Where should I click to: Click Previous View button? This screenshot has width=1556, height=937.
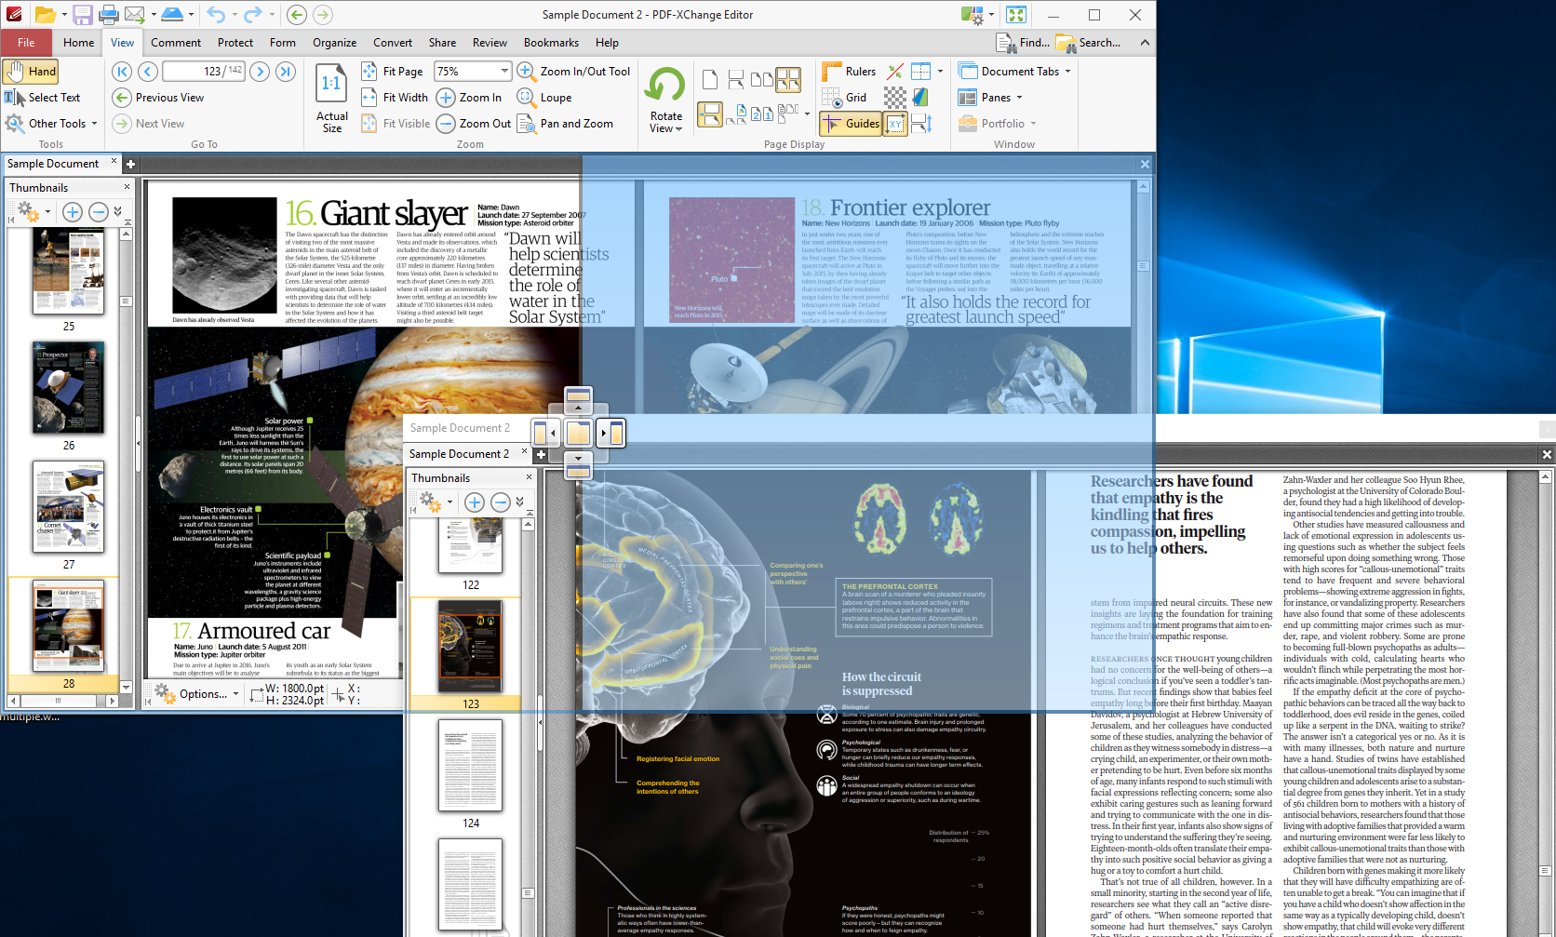[x=159, y=97]
